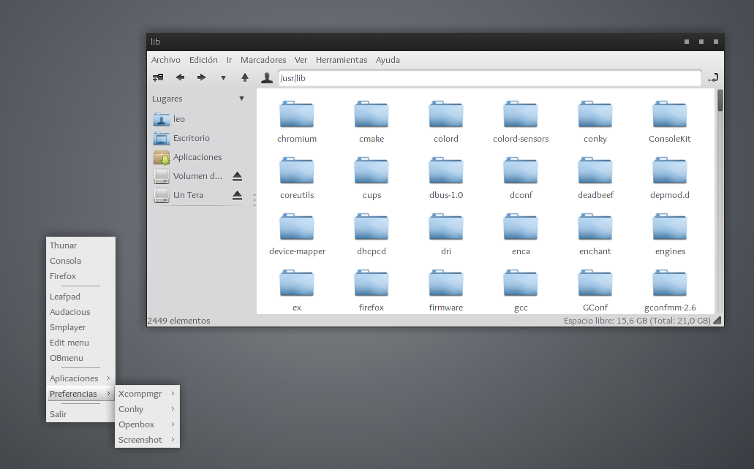
Task: Open new window icon in toolbar
Action: tap(158, 77)
